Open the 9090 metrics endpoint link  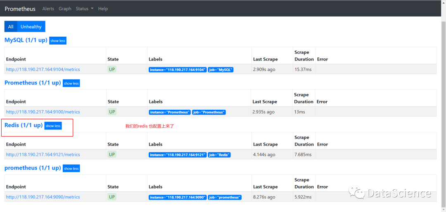coord(43,197)
